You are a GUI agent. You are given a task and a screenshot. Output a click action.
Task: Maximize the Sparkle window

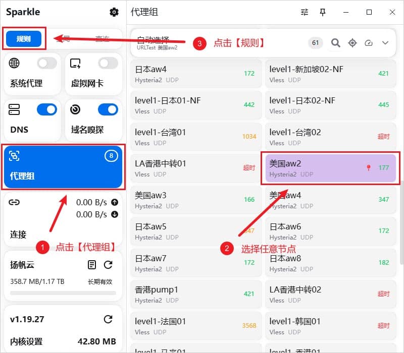[369, 12]
